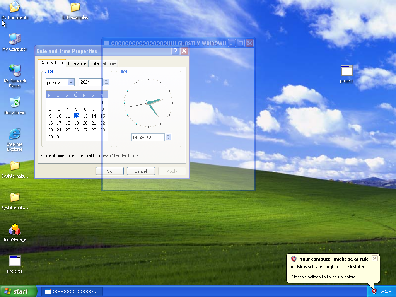The image size is (396, 297).
Task: Open the My Documents folder icon
Action: 15,8
